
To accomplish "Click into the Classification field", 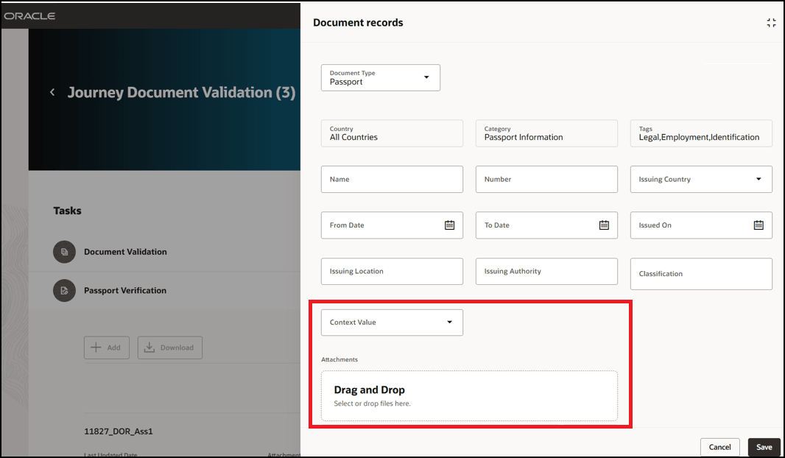I will click(x=701, y=274).
